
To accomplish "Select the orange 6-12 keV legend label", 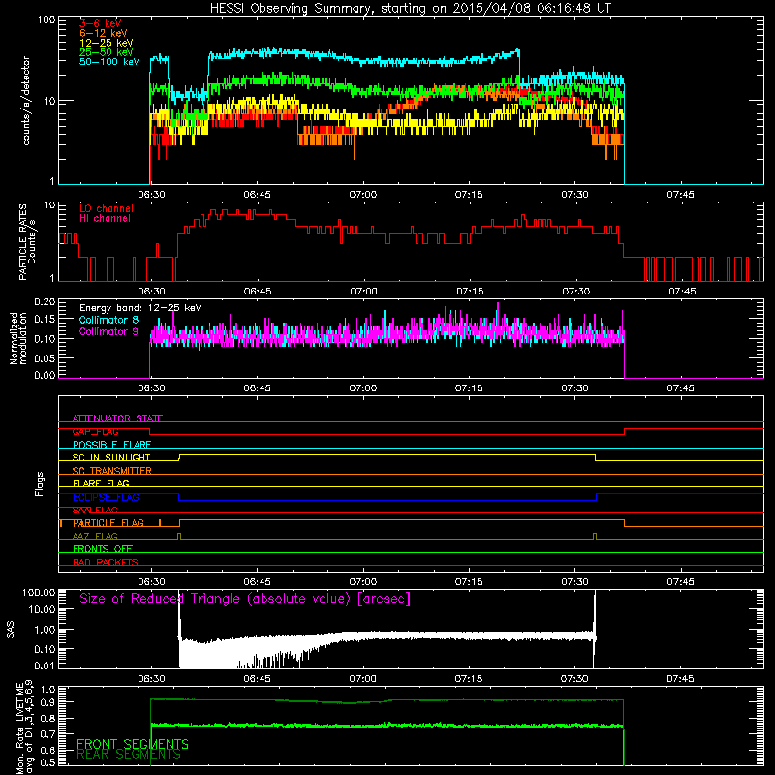I will coord(104,33).
